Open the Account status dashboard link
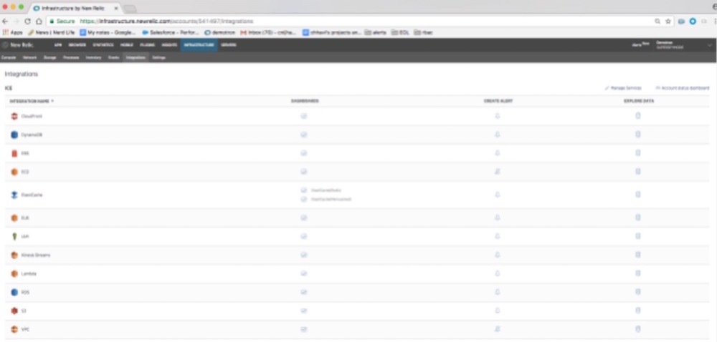Image resolution: width=717 pixels, height=342 pixels. click(683, 88)
